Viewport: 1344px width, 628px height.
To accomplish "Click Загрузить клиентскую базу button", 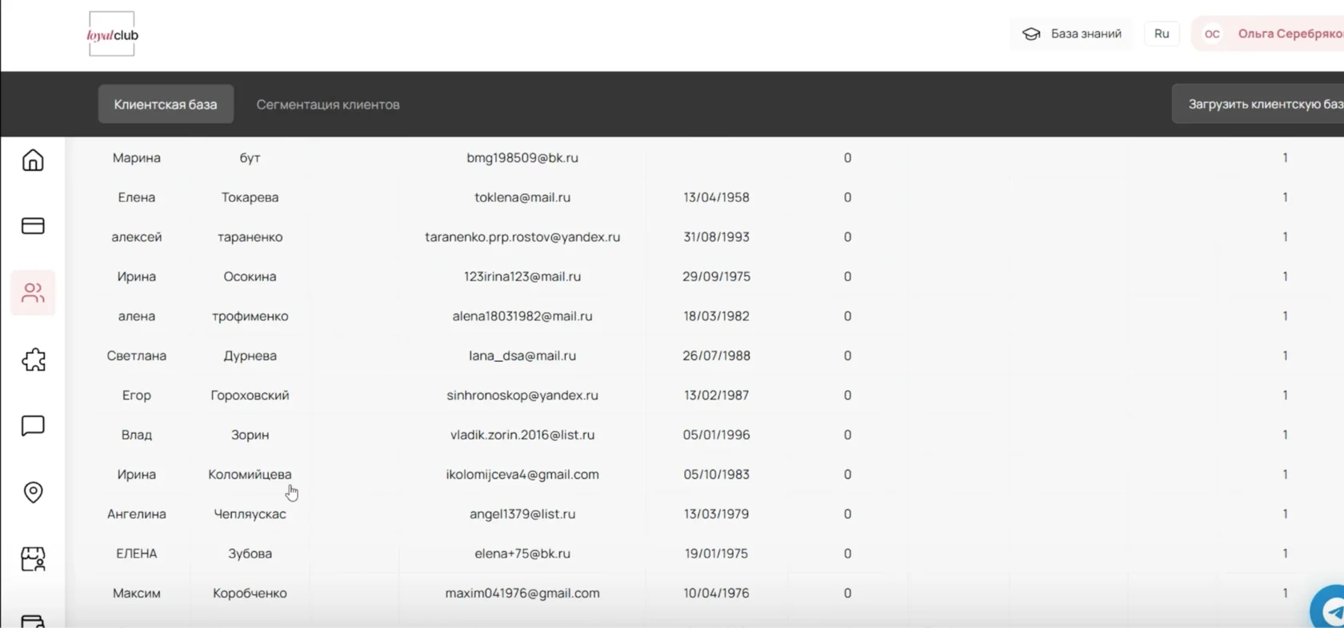I will [x=1258, y=104].
